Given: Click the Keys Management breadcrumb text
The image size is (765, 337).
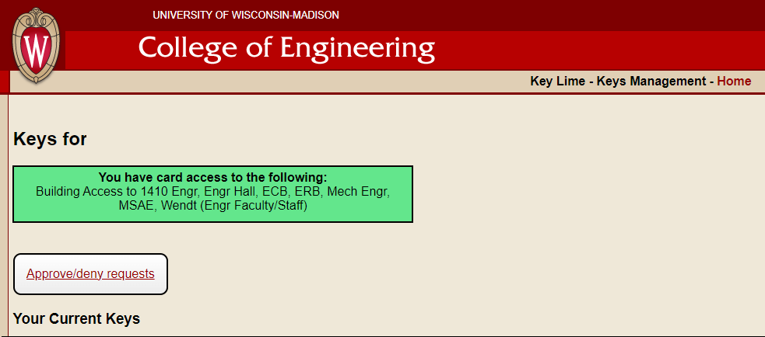Looking at the screenshot, I should pyautogui.click(x=651, y=82).
